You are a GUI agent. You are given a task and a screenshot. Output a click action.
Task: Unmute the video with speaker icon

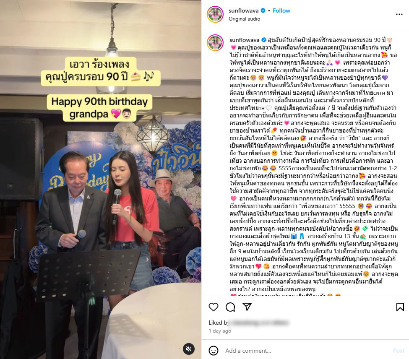[189, 349]
